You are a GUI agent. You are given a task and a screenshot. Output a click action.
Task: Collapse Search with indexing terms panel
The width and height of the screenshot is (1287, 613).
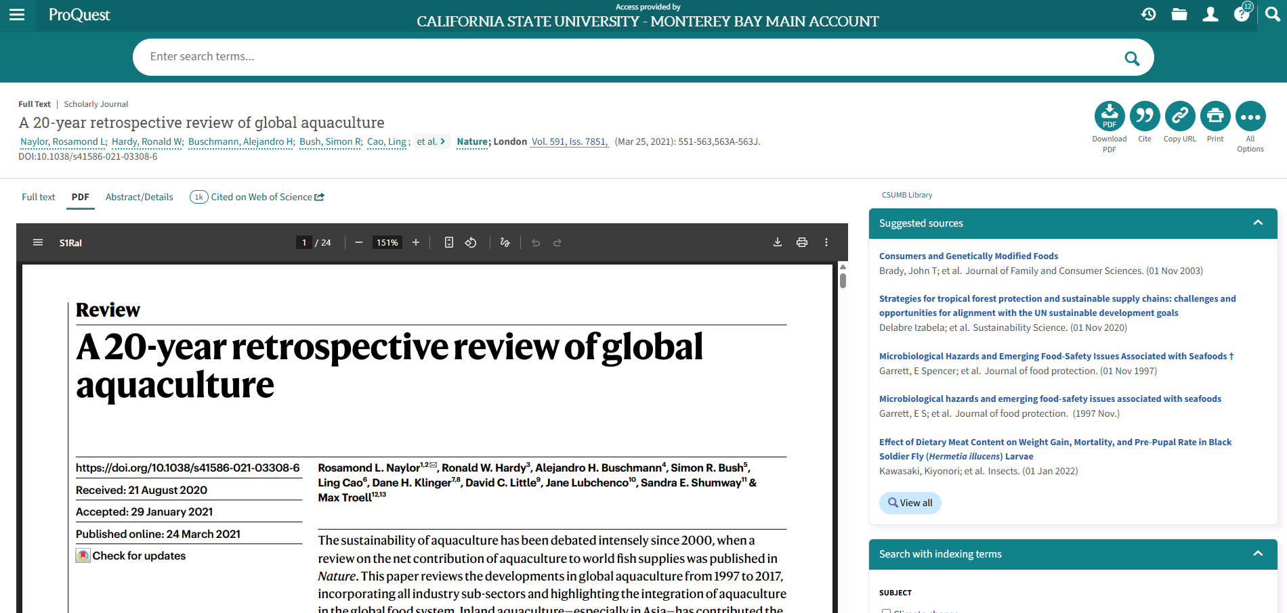tap(1257, 553)
